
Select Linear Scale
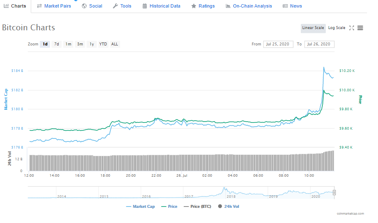pyautogui.click(x=313, y=28)
